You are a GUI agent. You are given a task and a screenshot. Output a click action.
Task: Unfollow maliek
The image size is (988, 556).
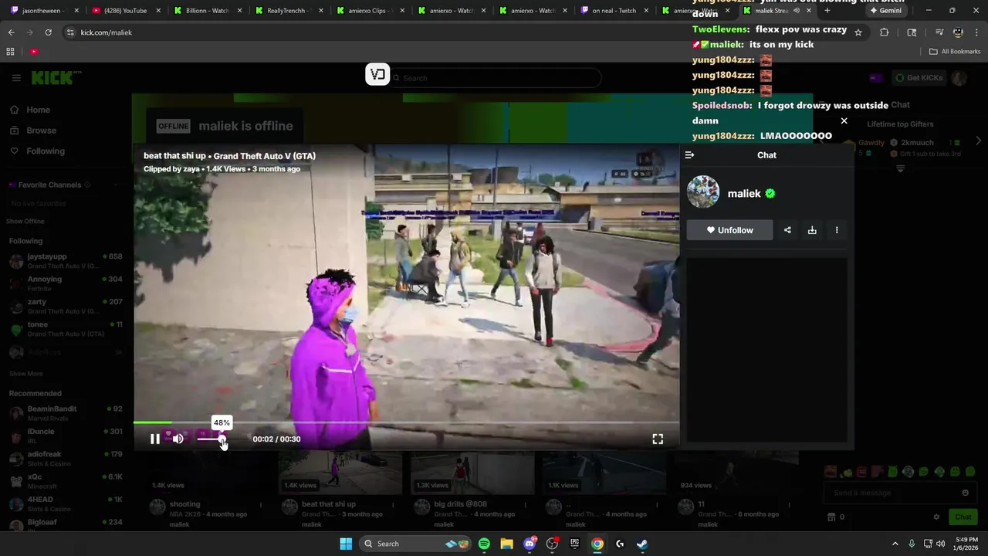(729, 230)
